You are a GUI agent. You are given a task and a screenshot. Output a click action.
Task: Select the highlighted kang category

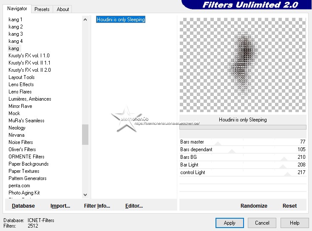14,48
